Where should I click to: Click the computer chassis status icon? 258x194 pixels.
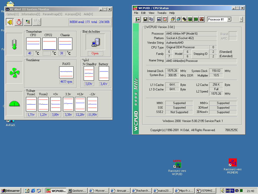[x=95, y=42]
